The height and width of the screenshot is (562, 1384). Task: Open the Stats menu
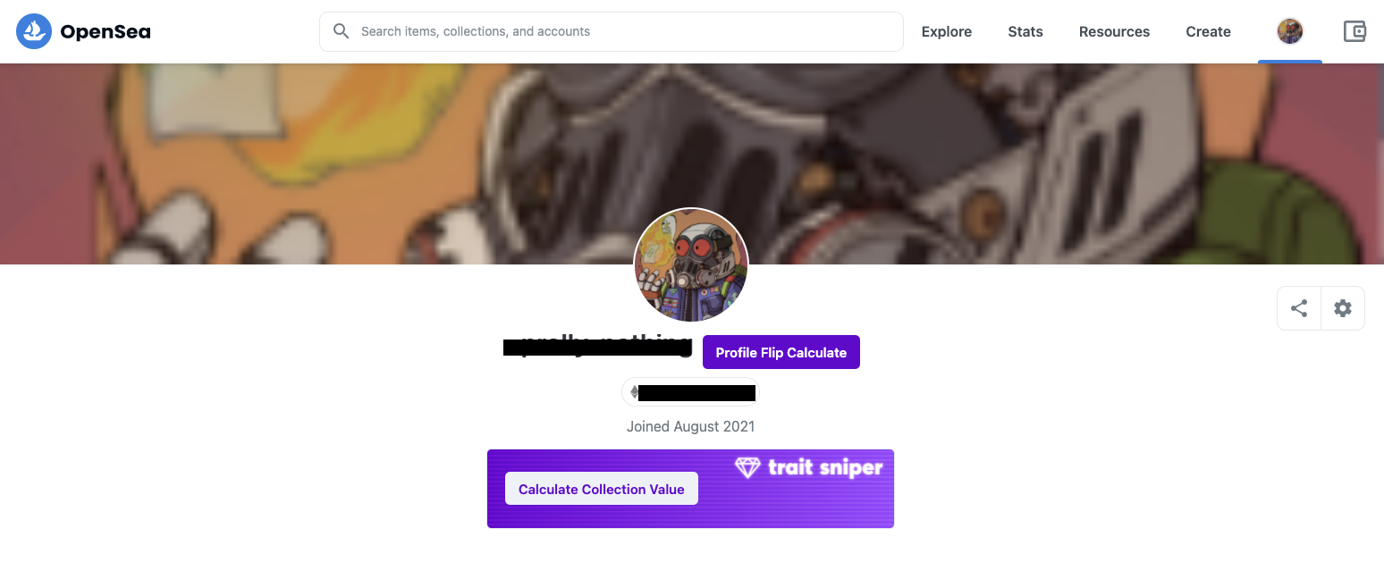[x=1025, y=31]
